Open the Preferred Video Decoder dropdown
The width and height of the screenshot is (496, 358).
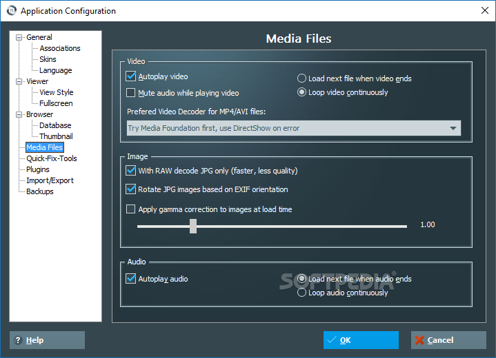(x=294, y=128)
